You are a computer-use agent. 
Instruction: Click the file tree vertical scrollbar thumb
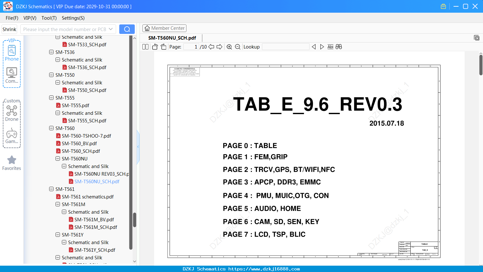[x=134, y=220]
